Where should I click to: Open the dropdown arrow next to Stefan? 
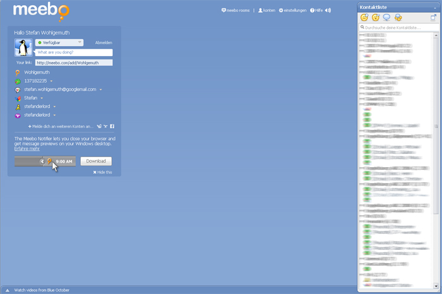(42, 98)
